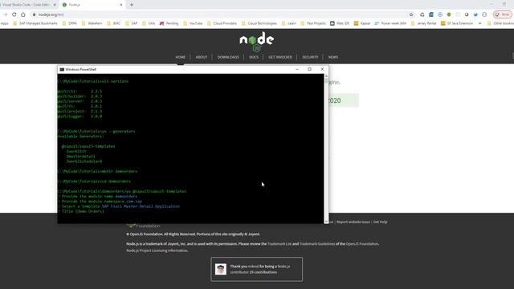Open DOWNLOADS in the Node.js nav
514x289 pixels.
pyautogui.click(x=228, y=57)
